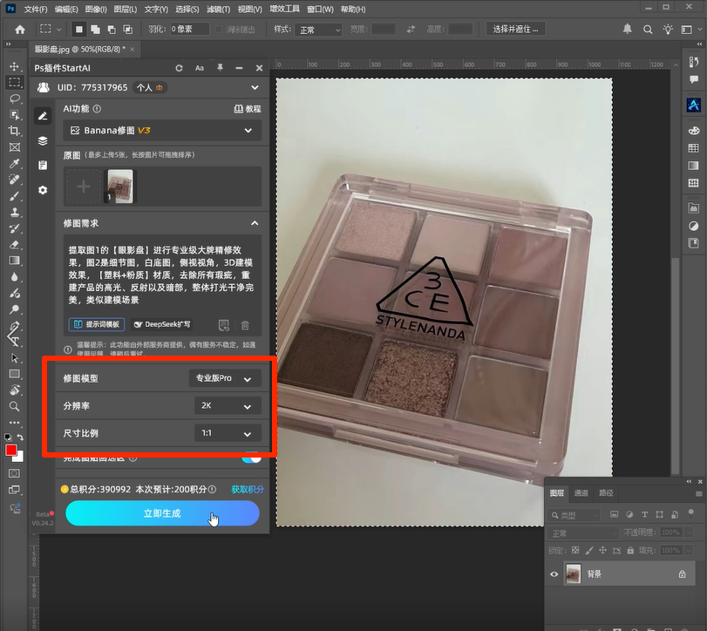Screen dimensions: 707x631
Task: Open the layer blend mode 正常 dropdown
Action: pos(583,533)
